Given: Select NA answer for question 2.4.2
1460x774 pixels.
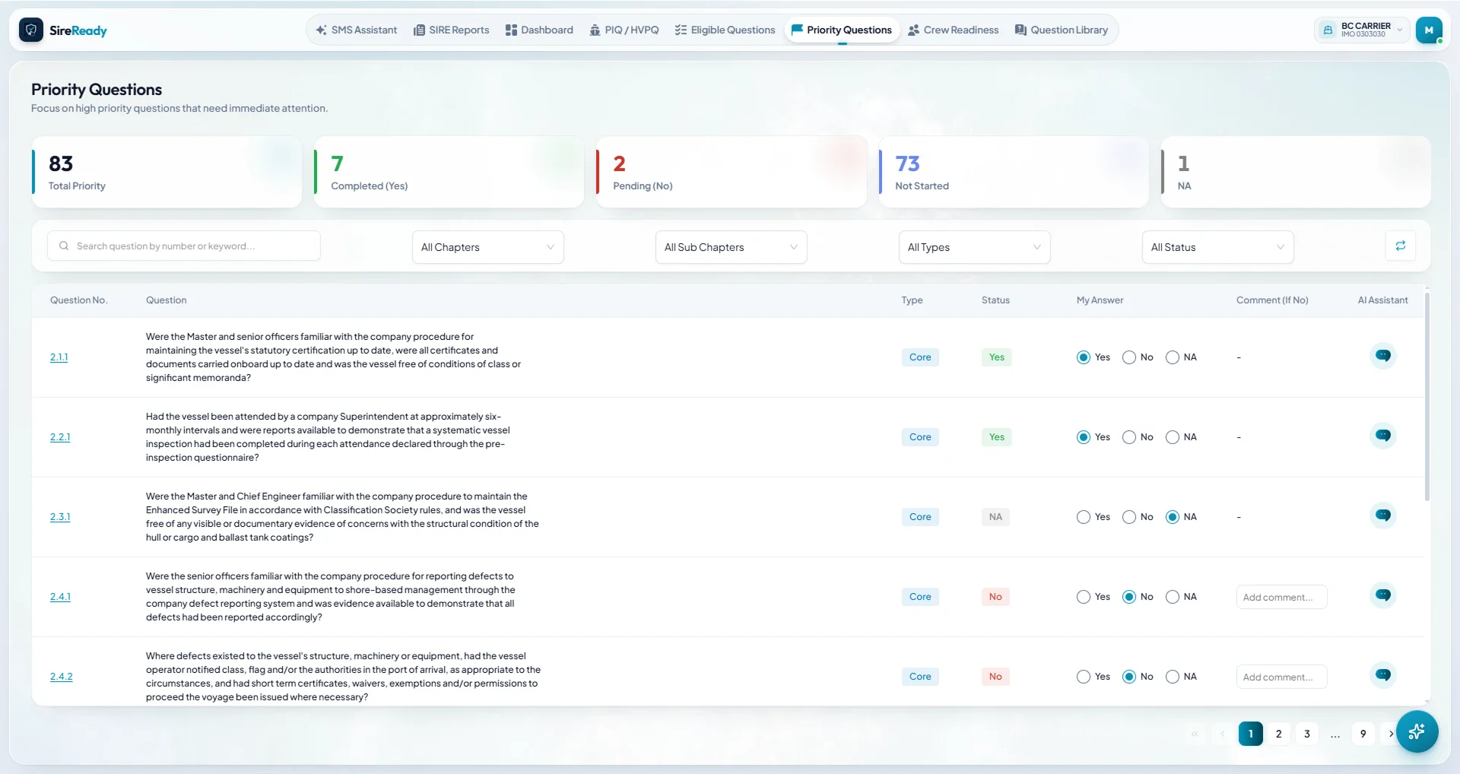Looking at the screenshot, I should [x=1173, y=677].
